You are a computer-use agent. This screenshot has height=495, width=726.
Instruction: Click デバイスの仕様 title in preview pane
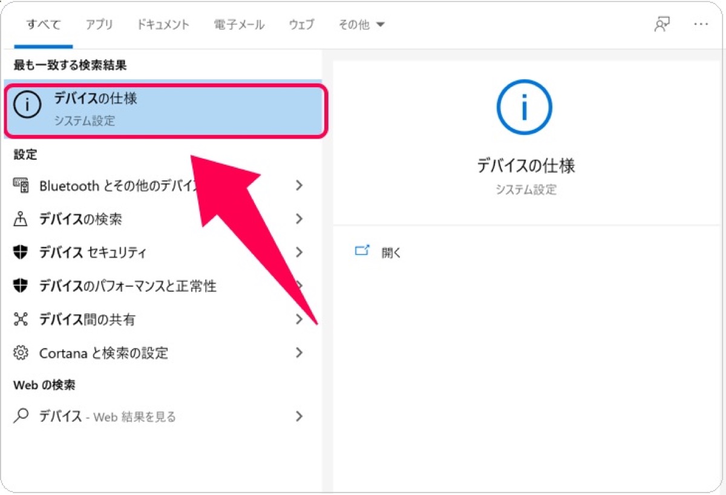coord(526,166)
